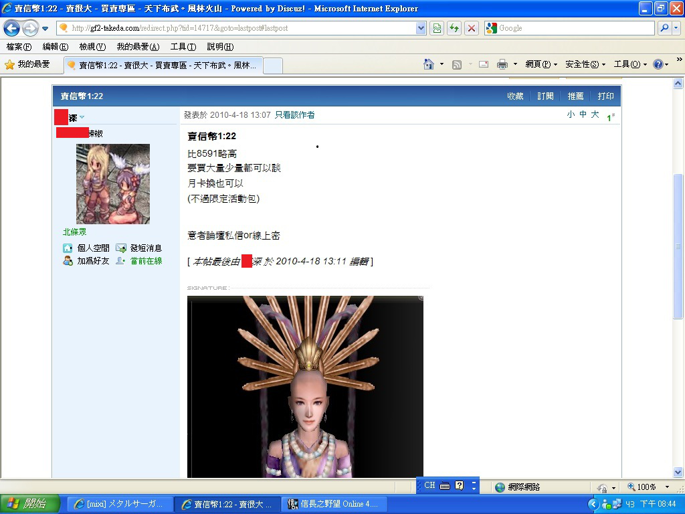Click the blue Help question mark icon
Screen dimensions: 685x514
658,64
